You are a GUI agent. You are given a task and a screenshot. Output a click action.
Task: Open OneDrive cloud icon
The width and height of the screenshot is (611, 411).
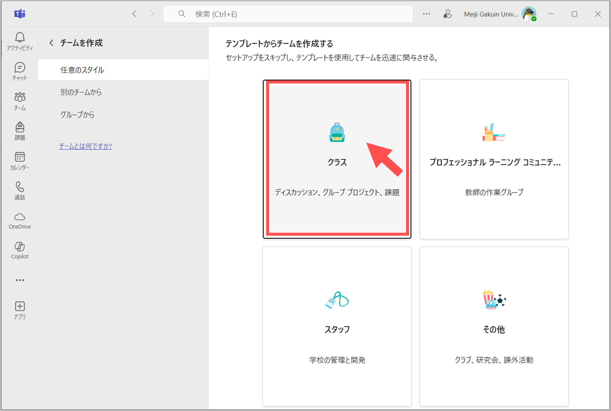(x=20, y=220)
